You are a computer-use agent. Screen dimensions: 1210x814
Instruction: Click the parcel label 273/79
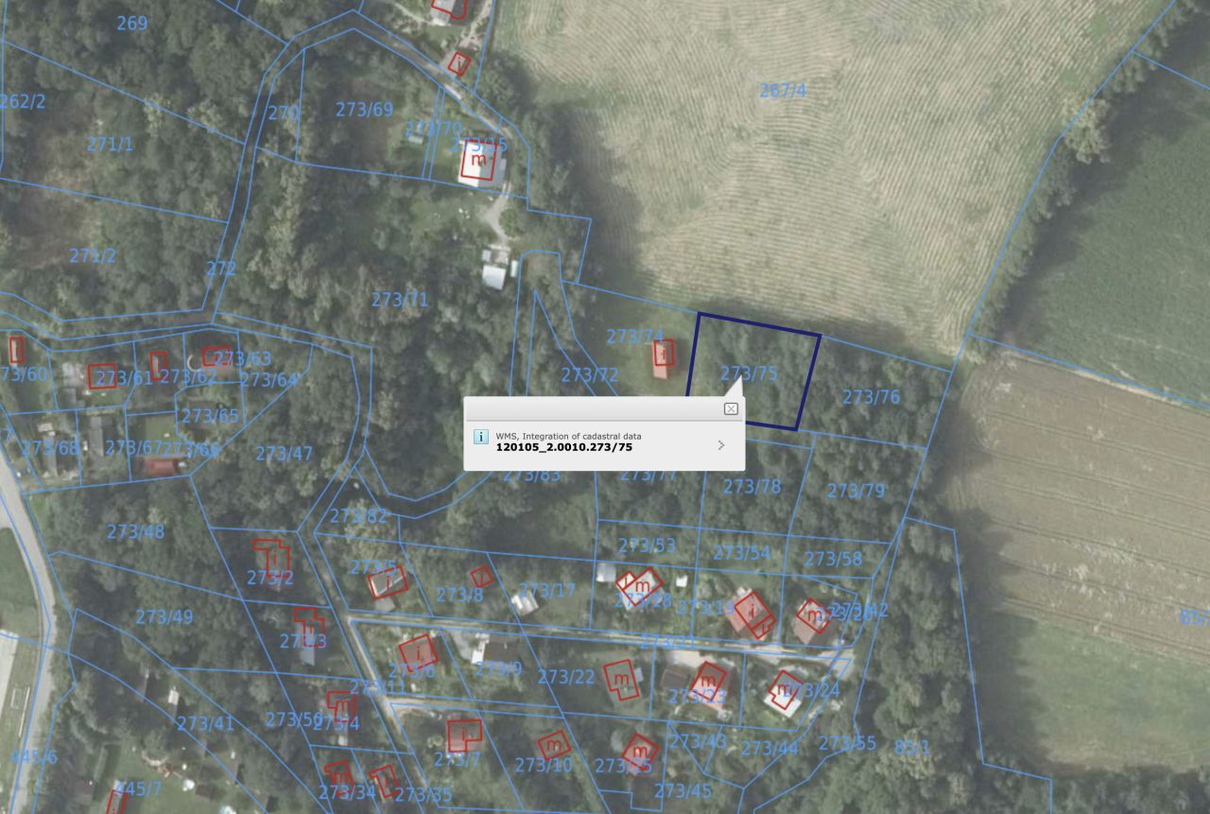click(856, 492)
